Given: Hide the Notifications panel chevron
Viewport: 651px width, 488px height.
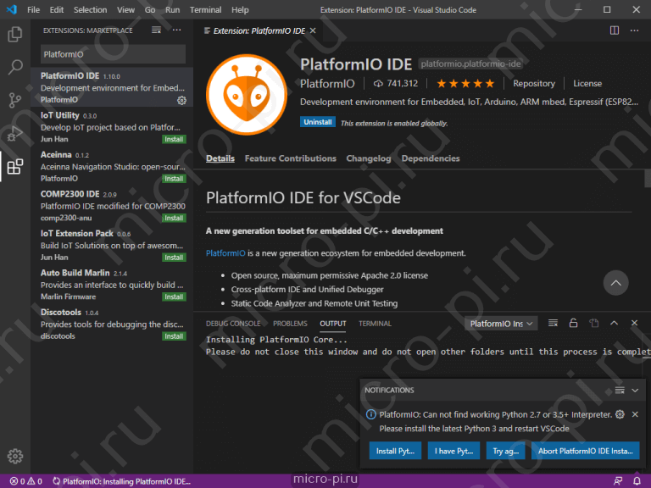Looking at the screenshot, I should click(x=635, y=390).
